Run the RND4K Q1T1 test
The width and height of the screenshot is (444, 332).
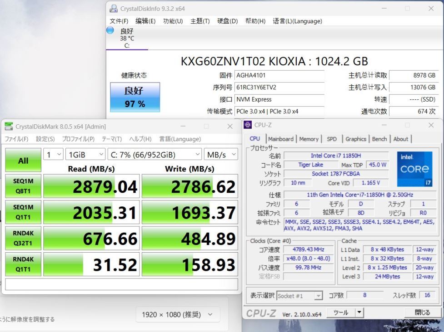[23, 264]
